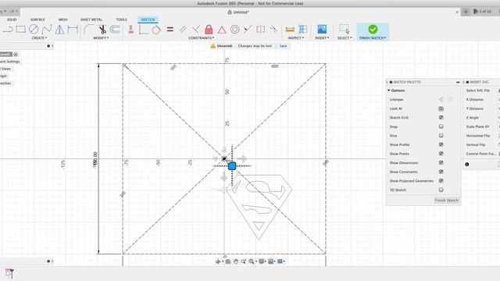The image size is (500, 281).
Task: Switch to the MESH tab
Action: [x=62, y=20]
